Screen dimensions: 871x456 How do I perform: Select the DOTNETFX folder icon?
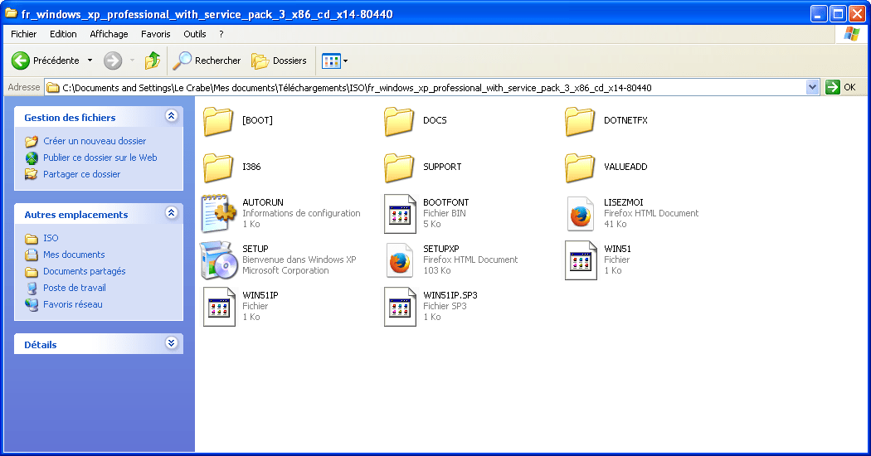click(579, 122)
